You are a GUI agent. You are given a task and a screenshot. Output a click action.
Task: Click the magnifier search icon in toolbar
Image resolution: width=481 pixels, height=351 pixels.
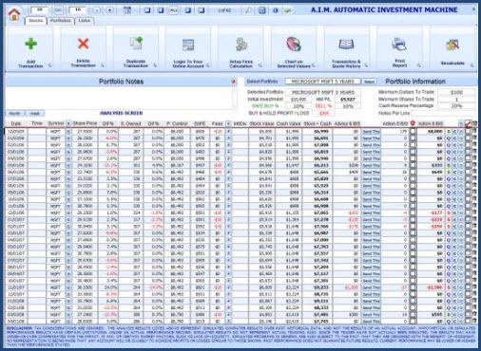[248, 10]
